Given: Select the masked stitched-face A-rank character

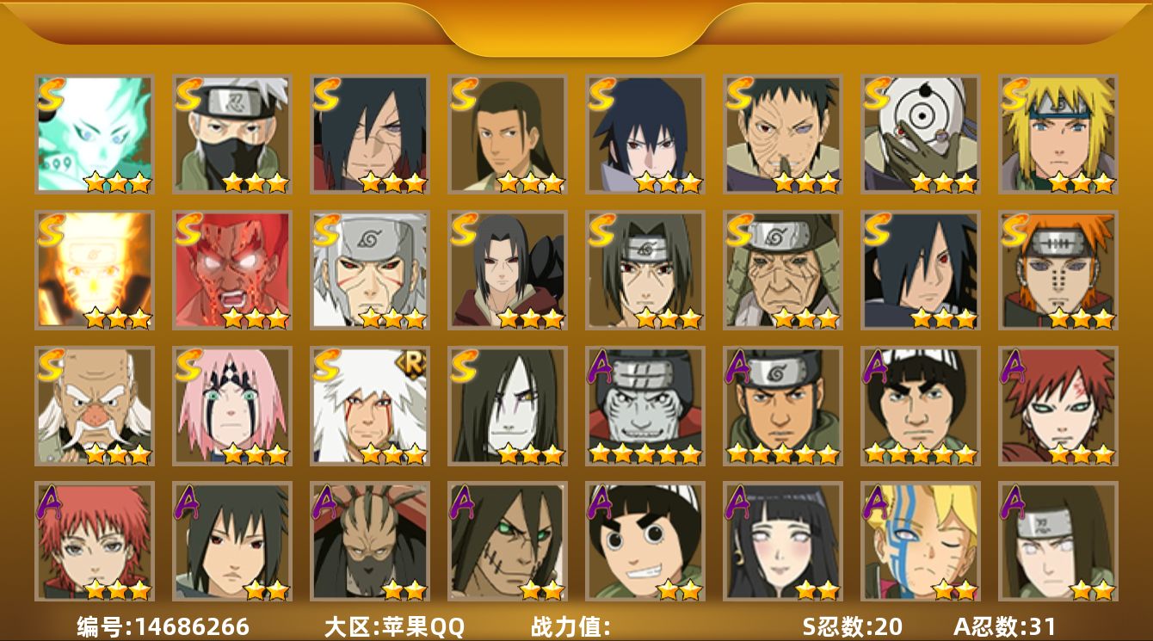Looking at the screenshot, I should (x=370, y=542).
